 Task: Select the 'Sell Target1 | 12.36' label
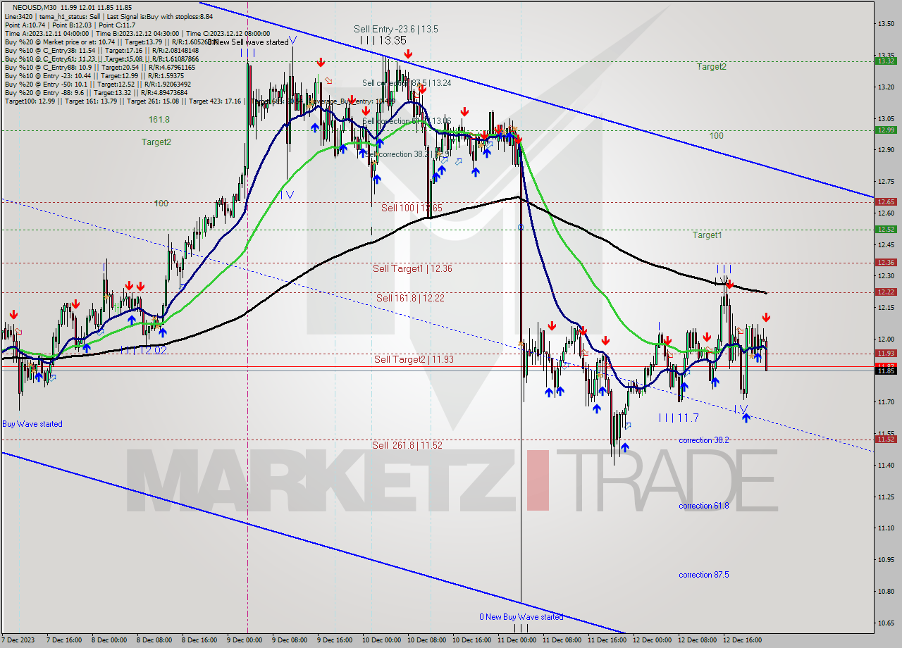click(412, 268)
